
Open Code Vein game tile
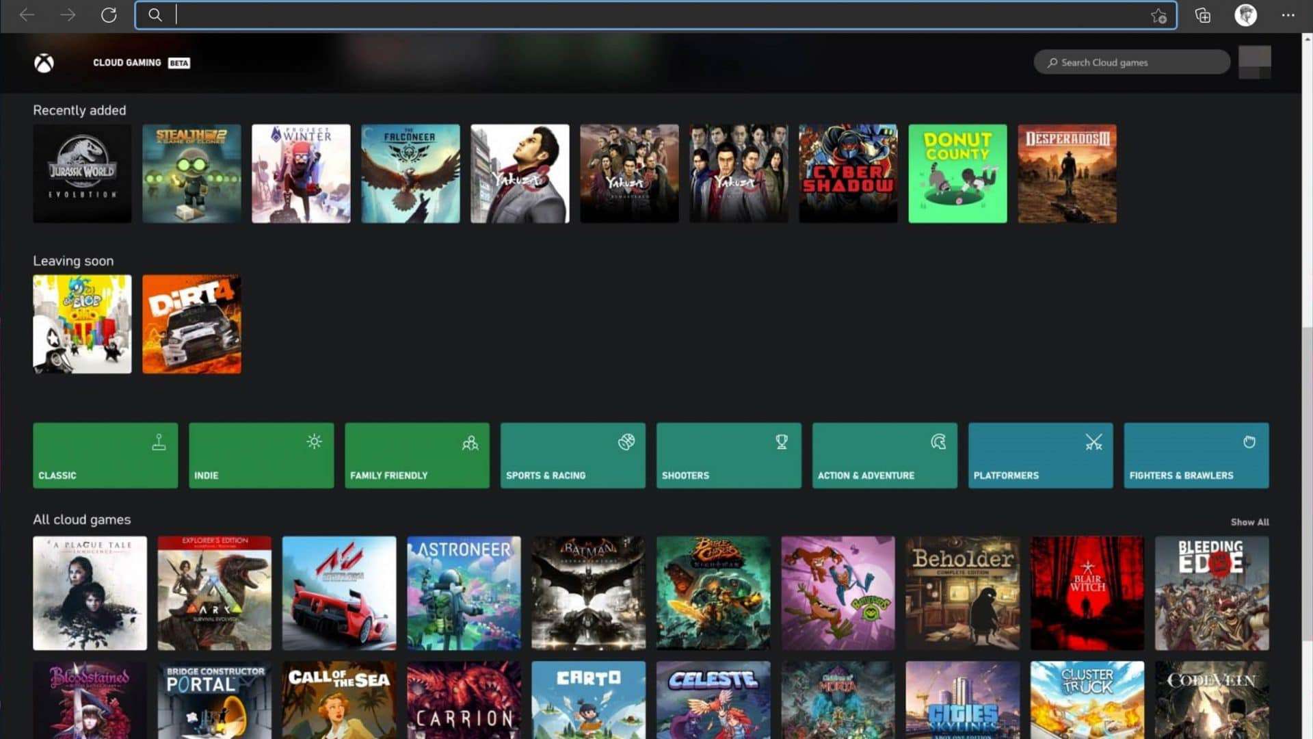pos(1212,700)
